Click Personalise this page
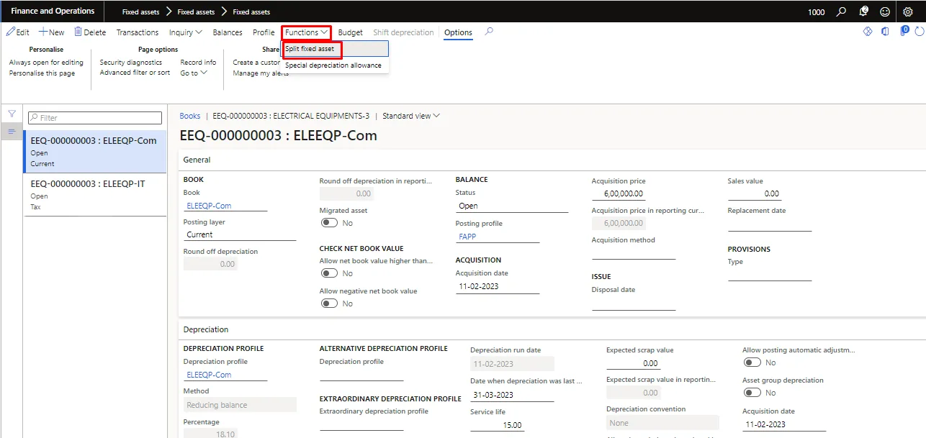This screenshot has width=926, height=438. tap(42, 73)
